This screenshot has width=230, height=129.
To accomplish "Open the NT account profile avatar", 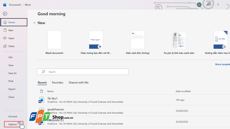I will click(199, 5).
